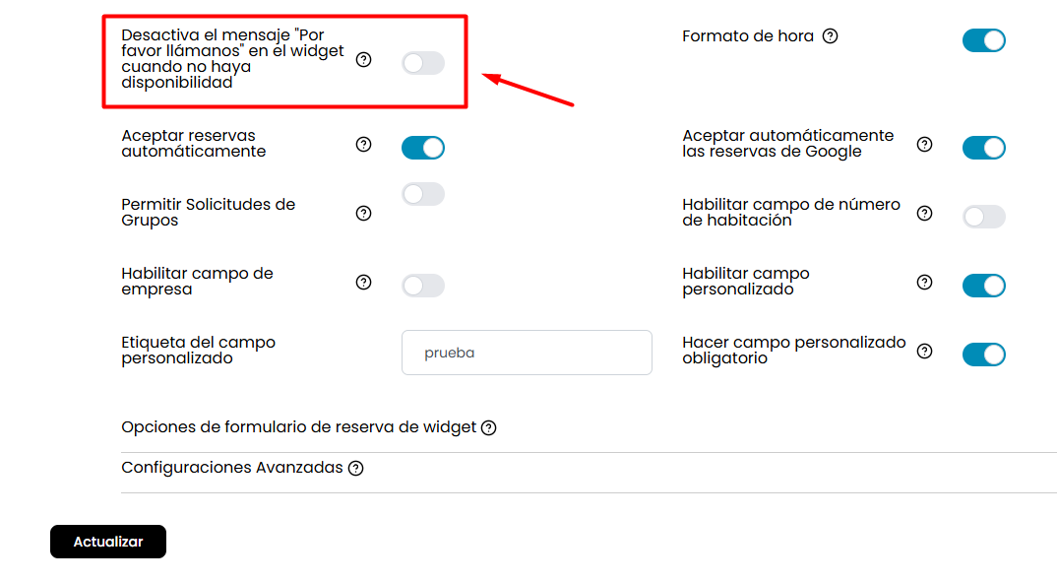Click the Actualizar button

click(108, 542)
